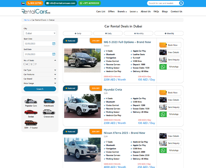Select Hatchback category icon
Image resolution: width=206 pixels, height=168 pixels.
49,101
